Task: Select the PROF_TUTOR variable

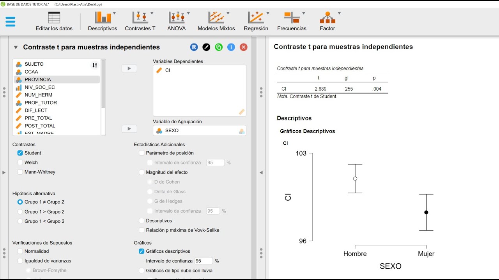Action: point(57,103)
